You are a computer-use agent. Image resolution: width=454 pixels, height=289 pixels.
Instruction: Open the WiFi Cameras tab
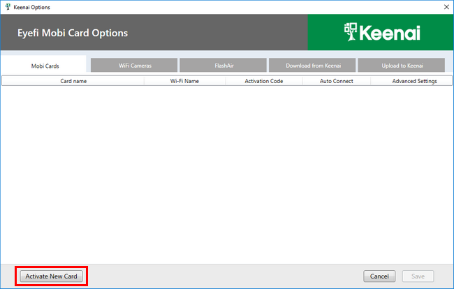pos(134,66)
